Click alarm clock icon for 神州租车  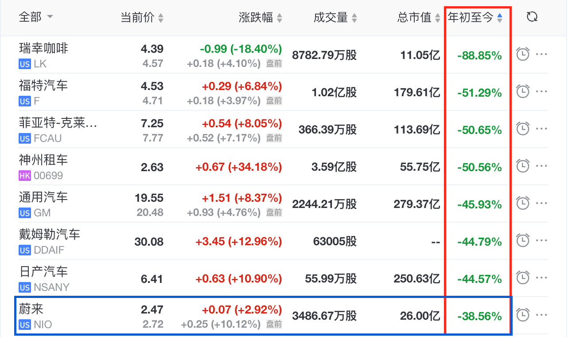(523, 166)
